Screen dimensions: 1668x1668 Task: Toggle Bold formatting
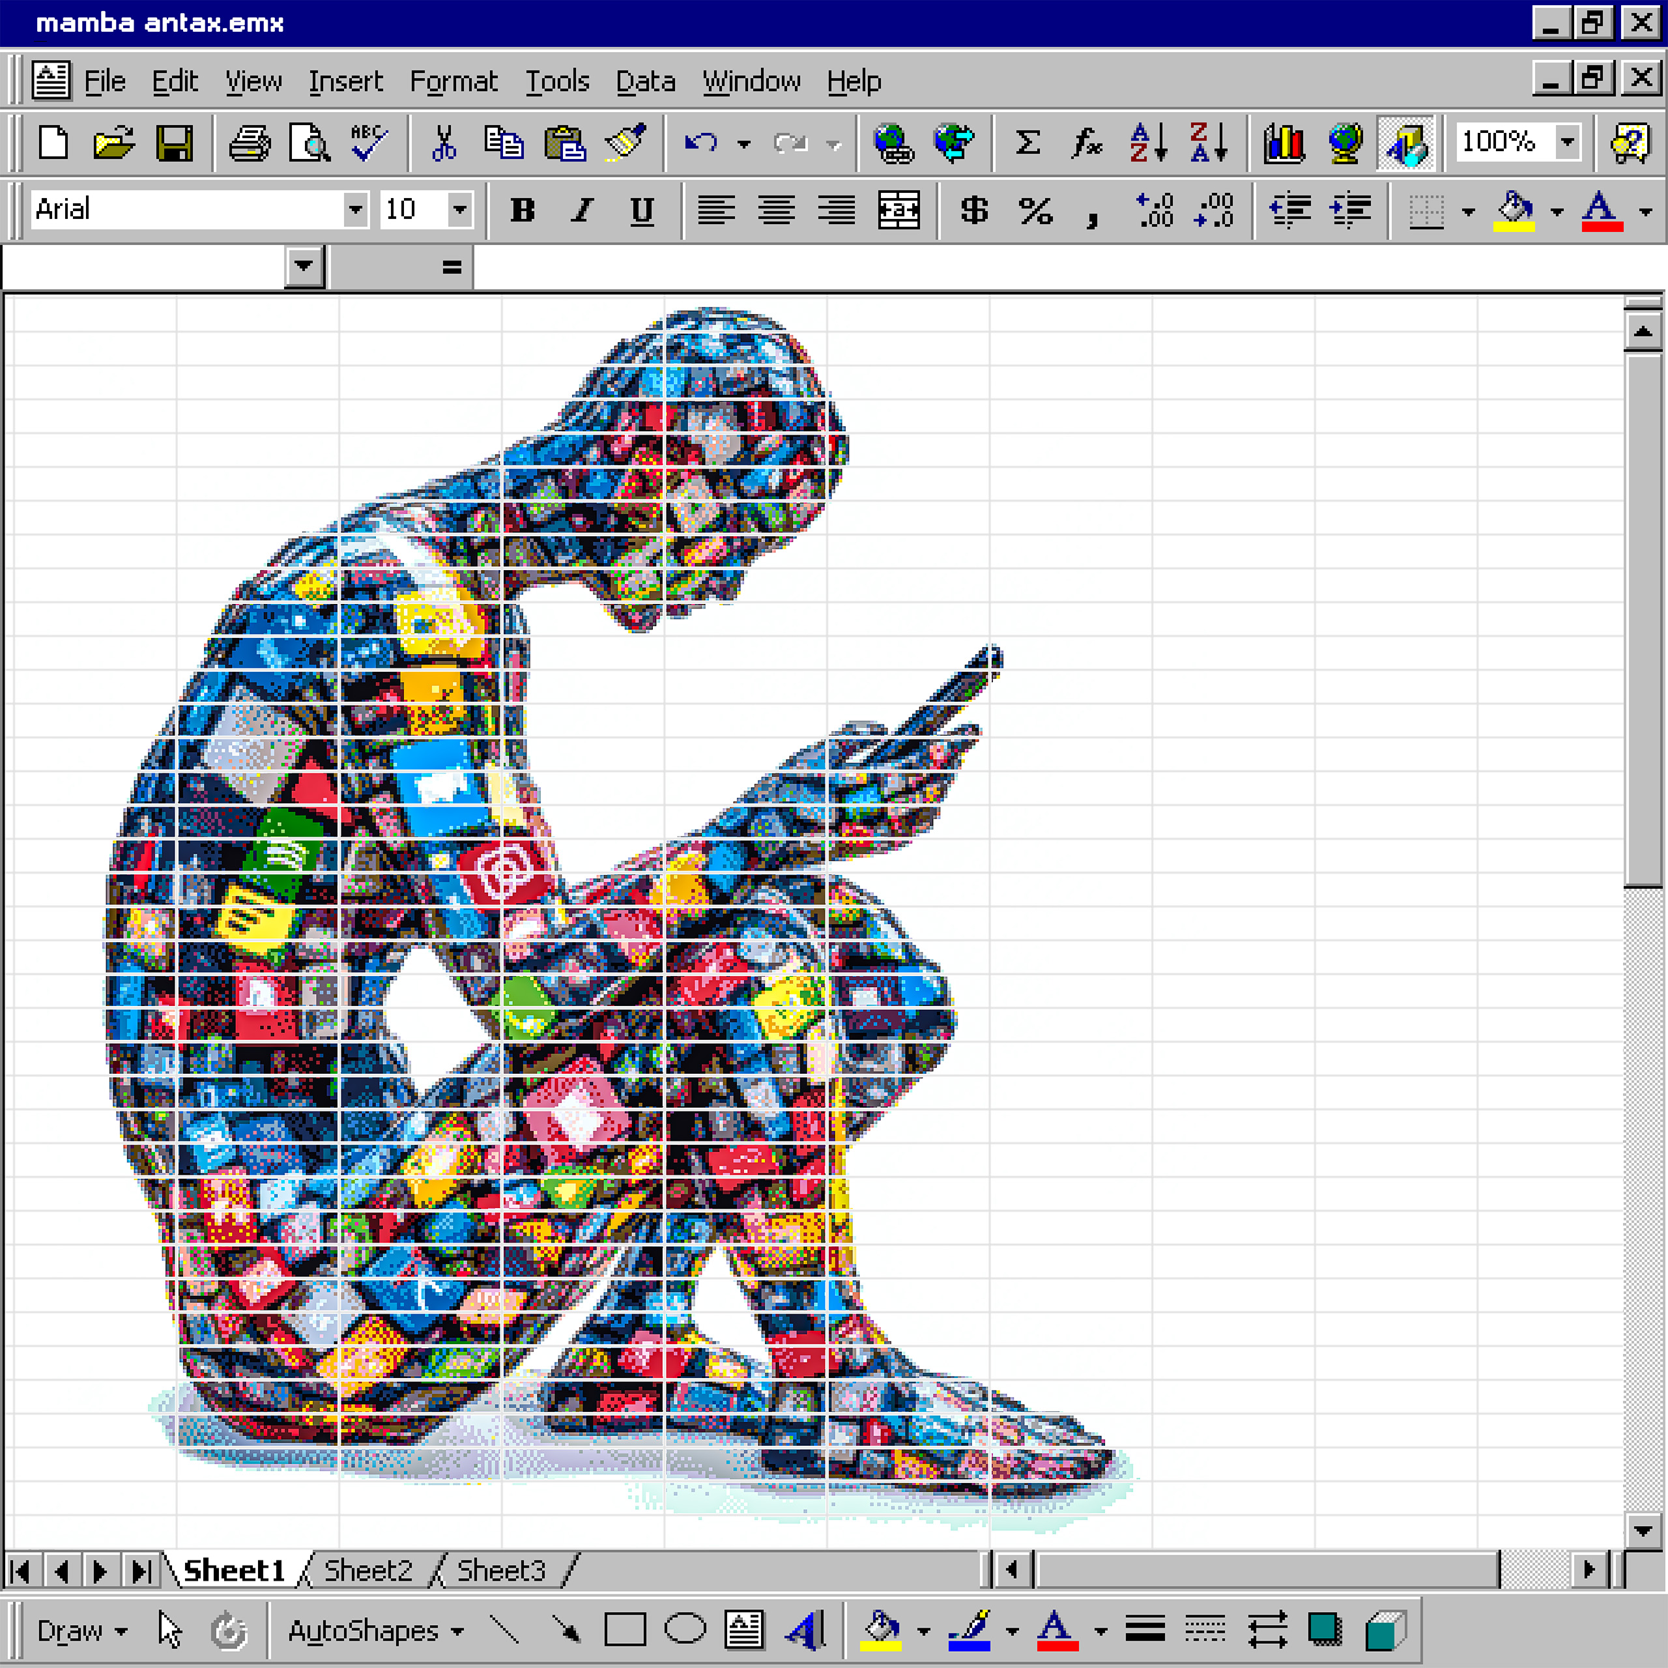(523, 210)
